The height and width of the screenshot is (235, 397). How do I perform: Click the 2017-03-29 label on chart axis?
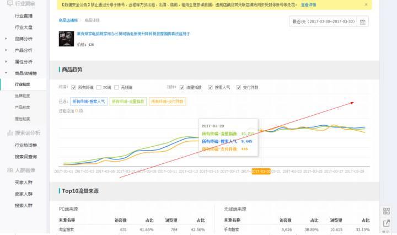click(x=355, y=172)
